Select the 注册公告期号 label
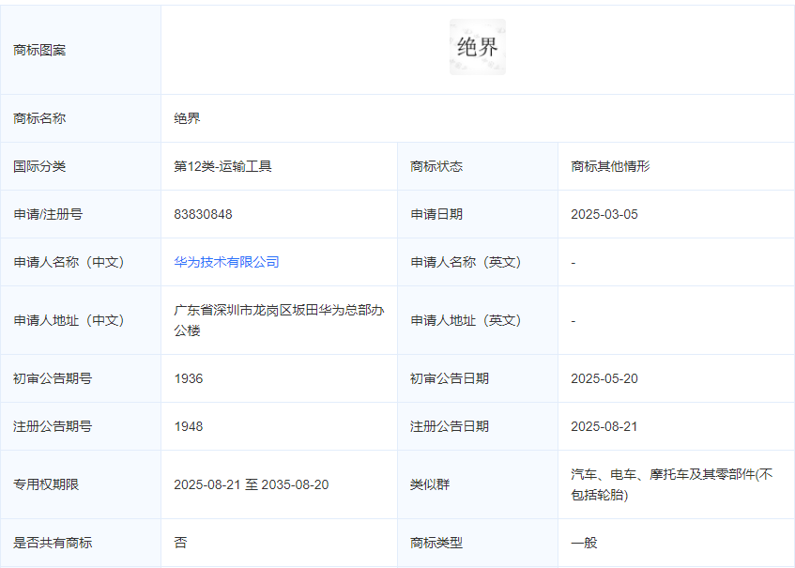795x568 pixels. pos(53,426)
